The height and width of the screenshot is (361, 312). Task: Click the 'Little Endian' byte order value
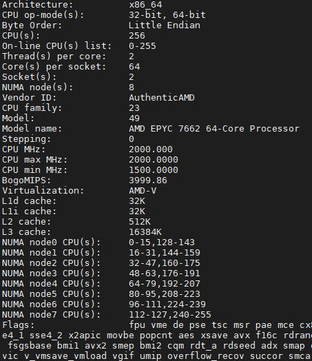click(165, 25)
